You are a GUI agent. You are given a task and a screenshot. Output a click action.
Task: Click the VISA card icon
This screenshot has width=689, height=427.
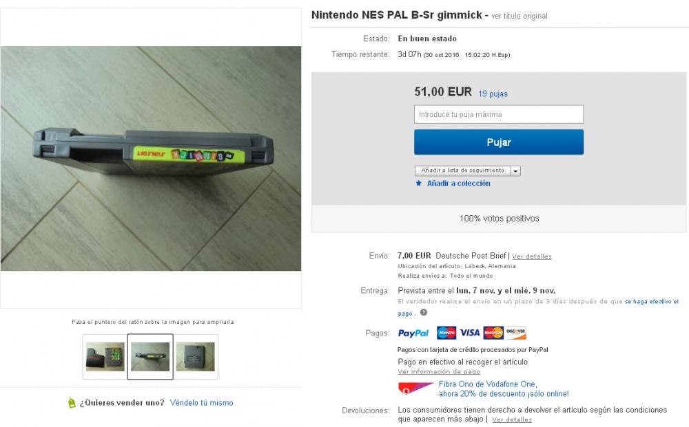click(x=470, y=333)
